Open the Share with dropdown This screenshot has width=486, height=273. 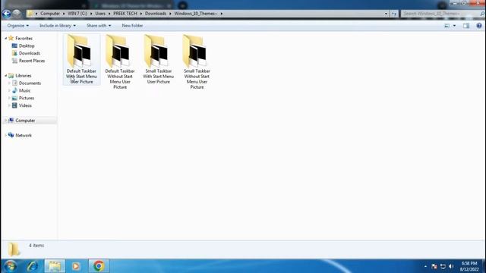click(x=99, y=26)
